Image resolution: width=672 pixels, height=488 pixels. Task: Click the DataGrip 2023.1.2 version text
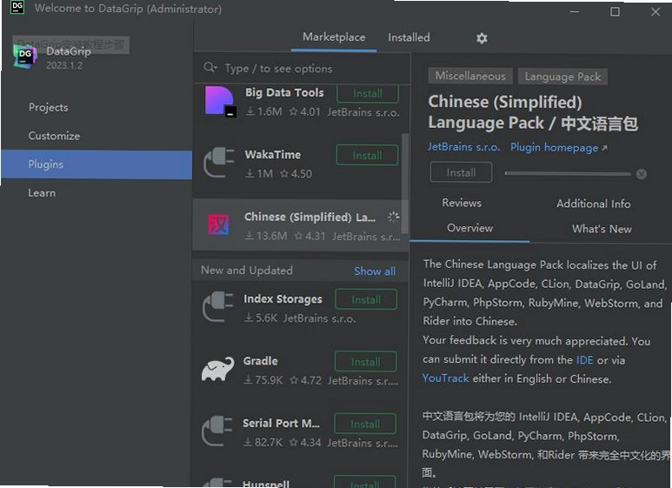tap(64, 65)
